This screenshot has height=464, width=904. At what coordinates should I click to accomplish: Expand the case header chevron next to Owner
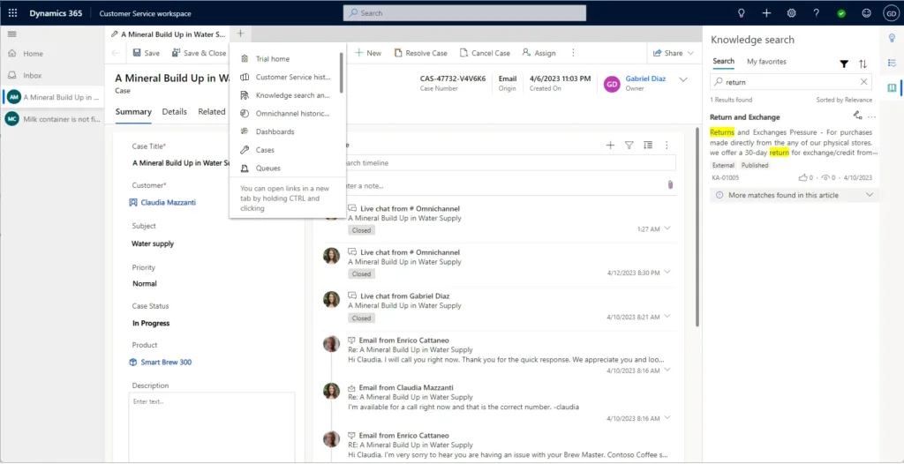tap(682, 80)
